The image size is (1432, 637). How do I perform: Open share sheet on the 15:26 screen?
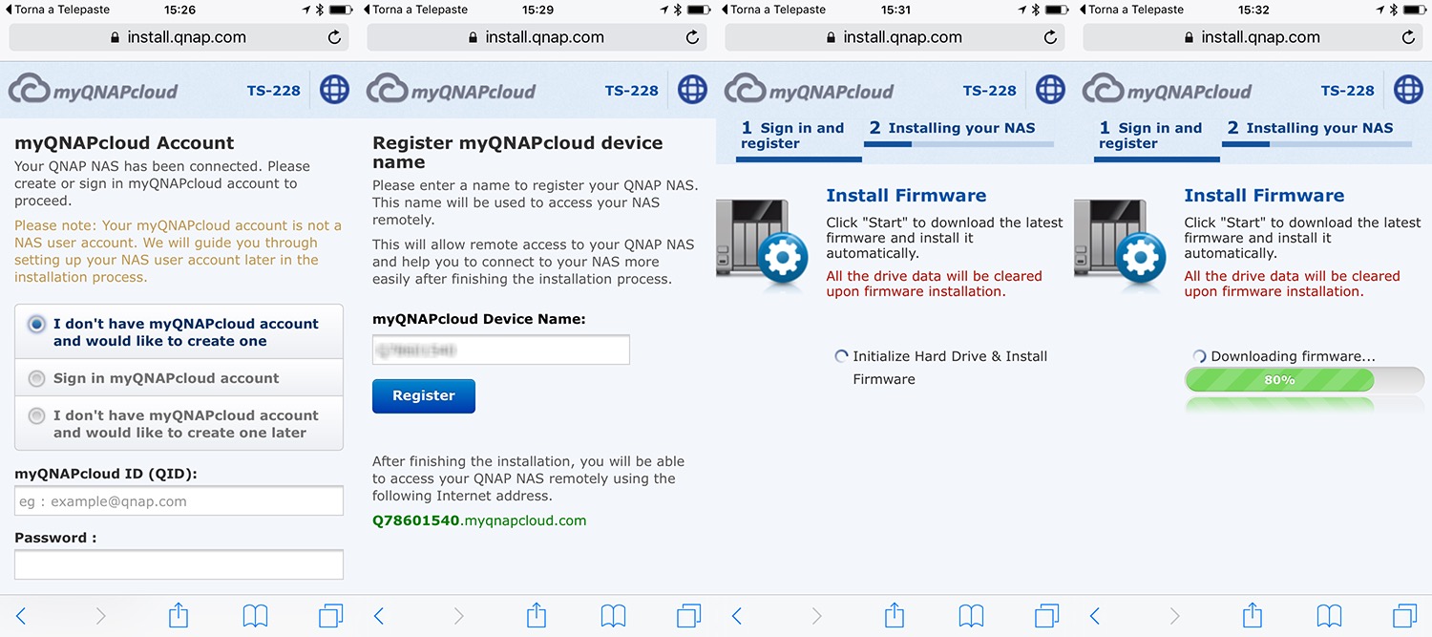point(179,614)
